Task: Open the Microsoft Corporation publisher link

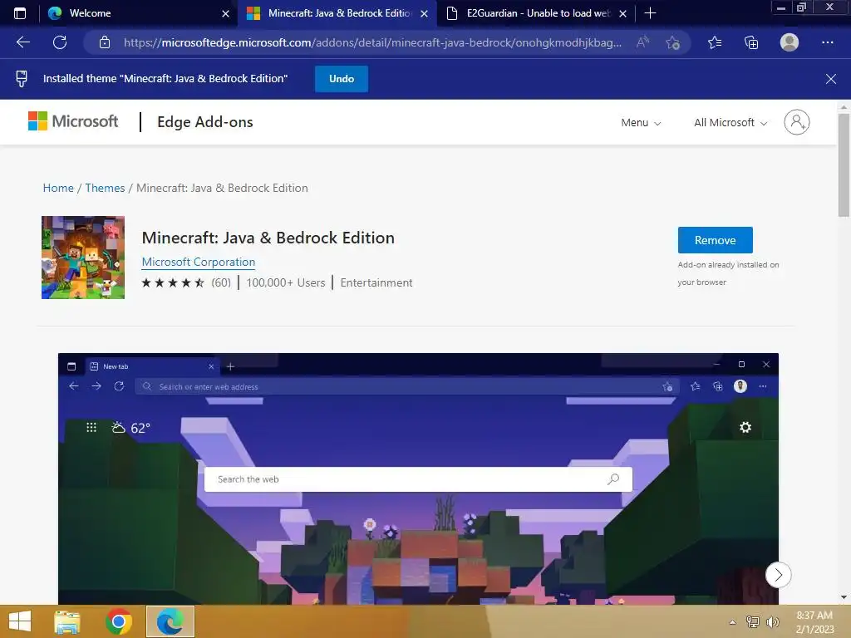Action: pyautogui.click(x=198, y=262)
